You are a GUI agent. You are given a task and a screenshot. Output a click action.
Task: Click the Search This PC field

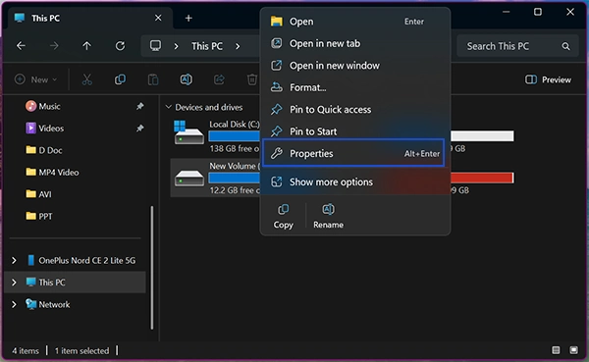coord(517,46)
